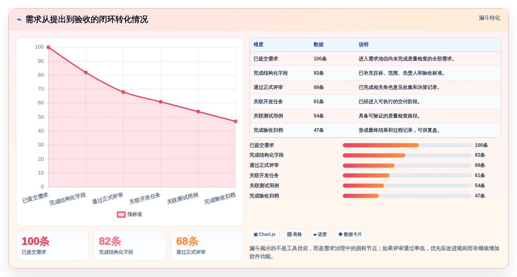Click description 具备可验证的质量检查路径
Viewport: 517px width, 277px height.
coord(390,116)
